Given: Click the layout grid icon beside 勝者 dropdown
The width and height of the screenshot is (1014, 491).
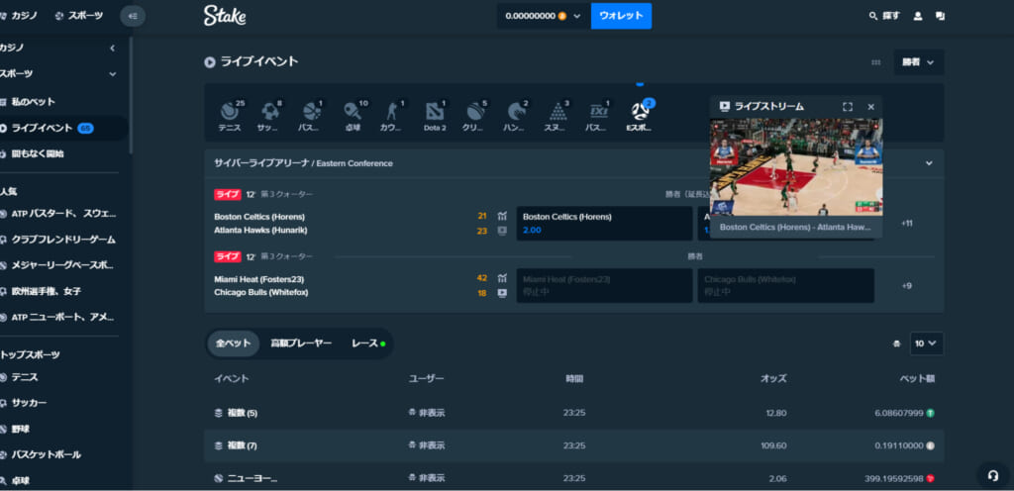Looking at the screenshot, I should click(x=875, y=62).
